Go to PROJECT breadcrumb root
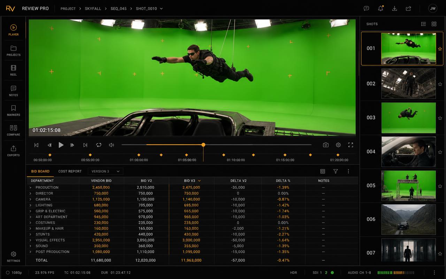The width and height of the screenshot is (446, 279). [x=68, y=8]
